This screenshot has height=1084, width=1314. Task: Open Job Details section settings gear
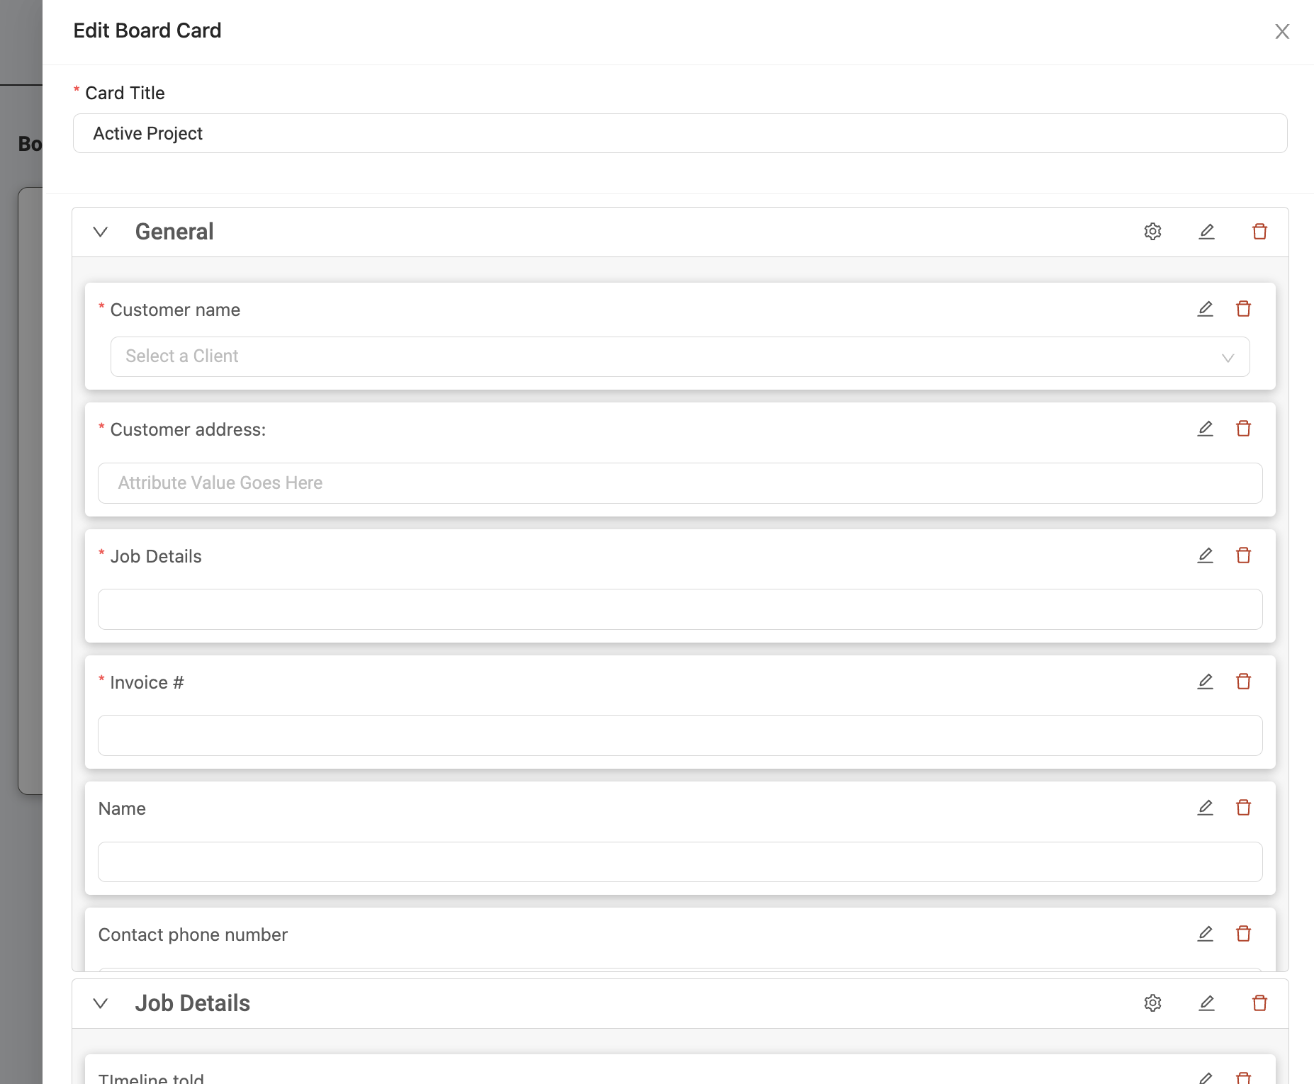(1152, 1003)
